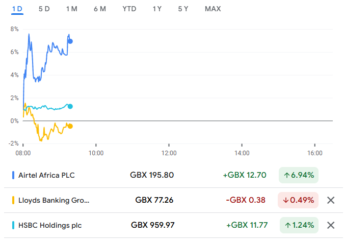Open Lloyds Banking Gro... stock row

tap(173, 200)
